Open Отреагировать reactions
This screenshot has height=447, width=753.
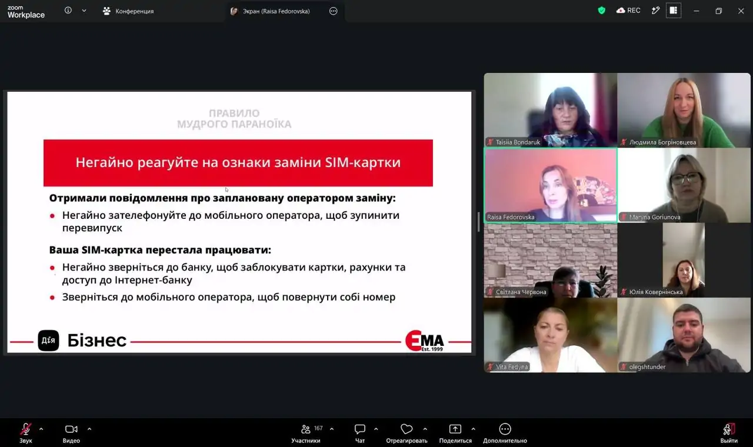[407, 432]
